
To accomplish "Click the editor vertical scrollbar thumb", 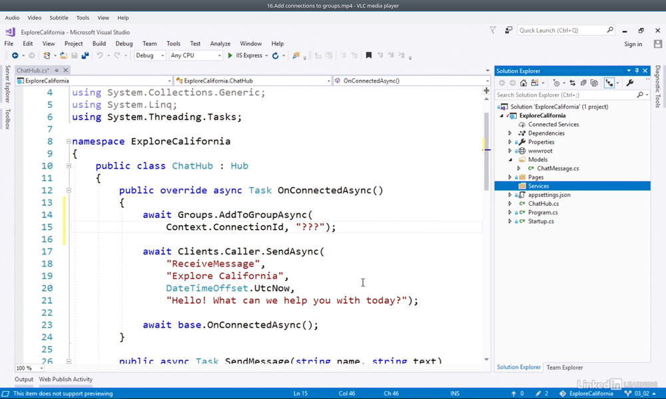I will point(486,151).
